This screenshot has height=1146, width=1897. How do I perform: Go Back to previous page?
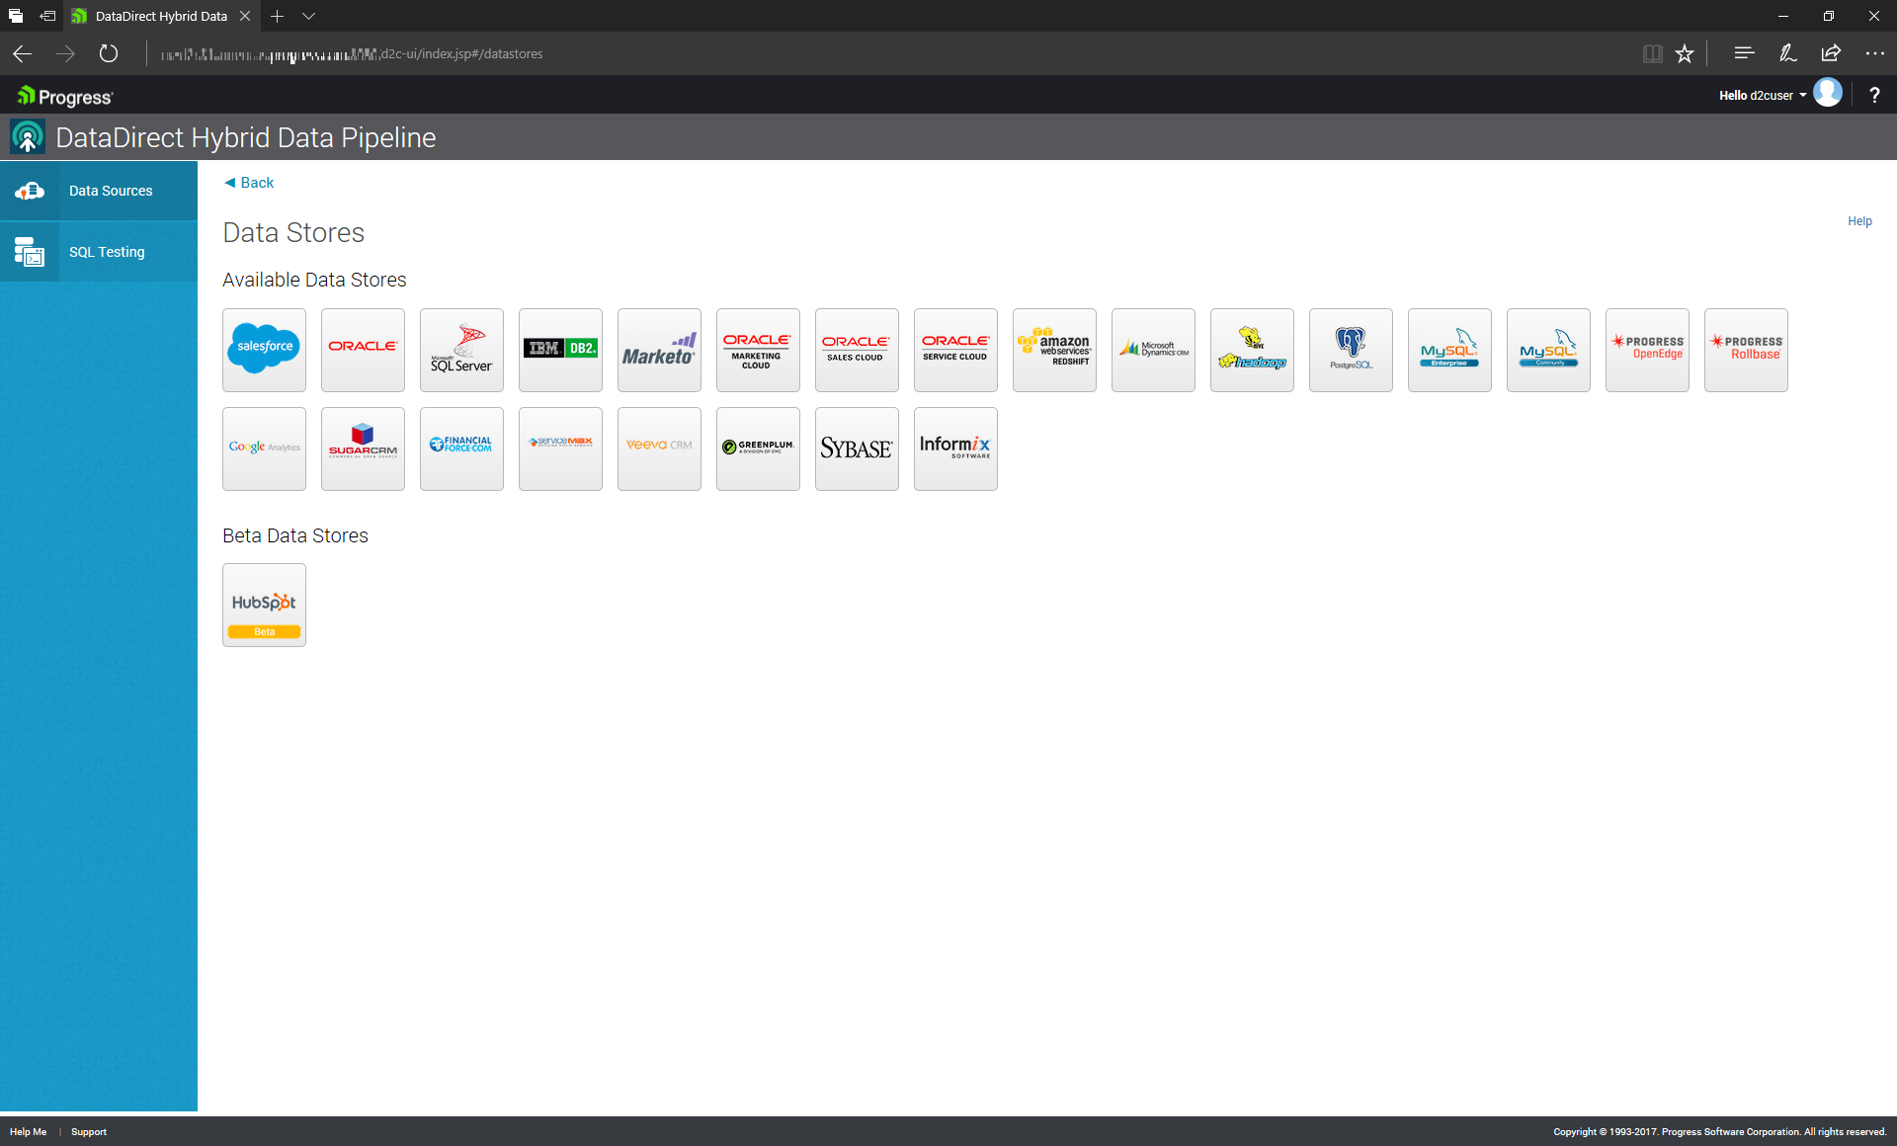pyautogui.click(x=249, y=183)
